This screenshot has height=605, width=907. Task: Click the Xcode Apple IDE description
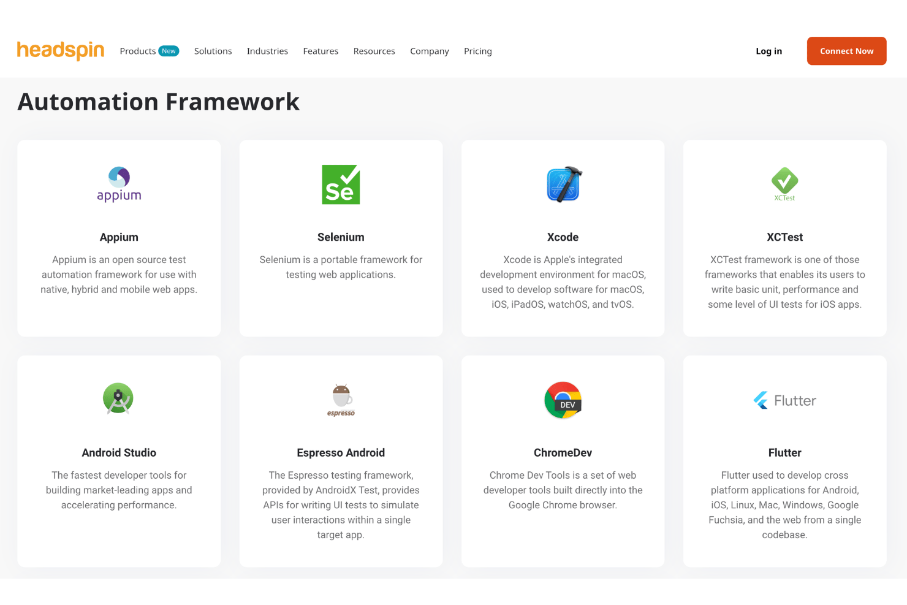(563, 282)
